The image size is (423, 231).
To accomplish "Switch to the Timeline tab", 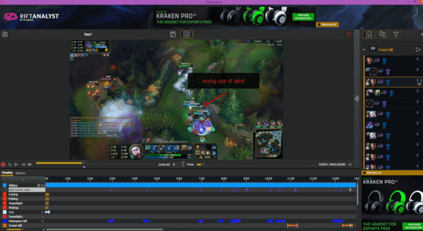I will click(7, 172).
